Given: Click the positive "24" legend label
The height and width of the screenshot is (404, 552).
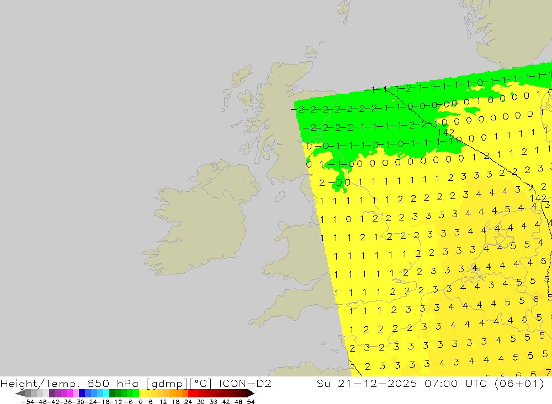Looking at the screenshot, I should coord(188,402).
